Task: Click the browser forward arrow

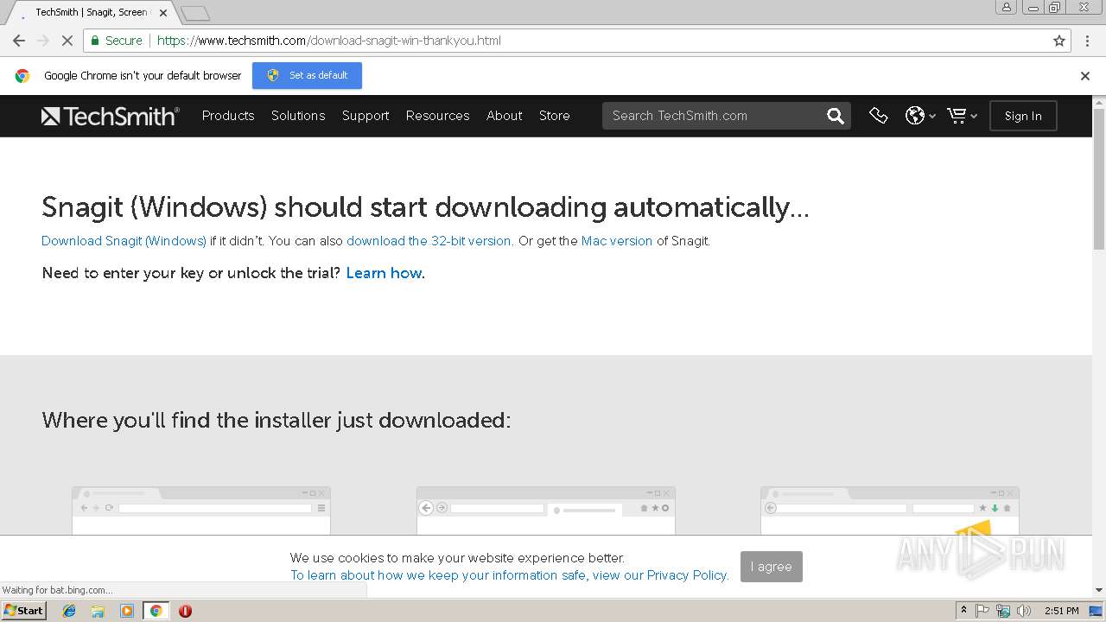Action: click(43, 41)
